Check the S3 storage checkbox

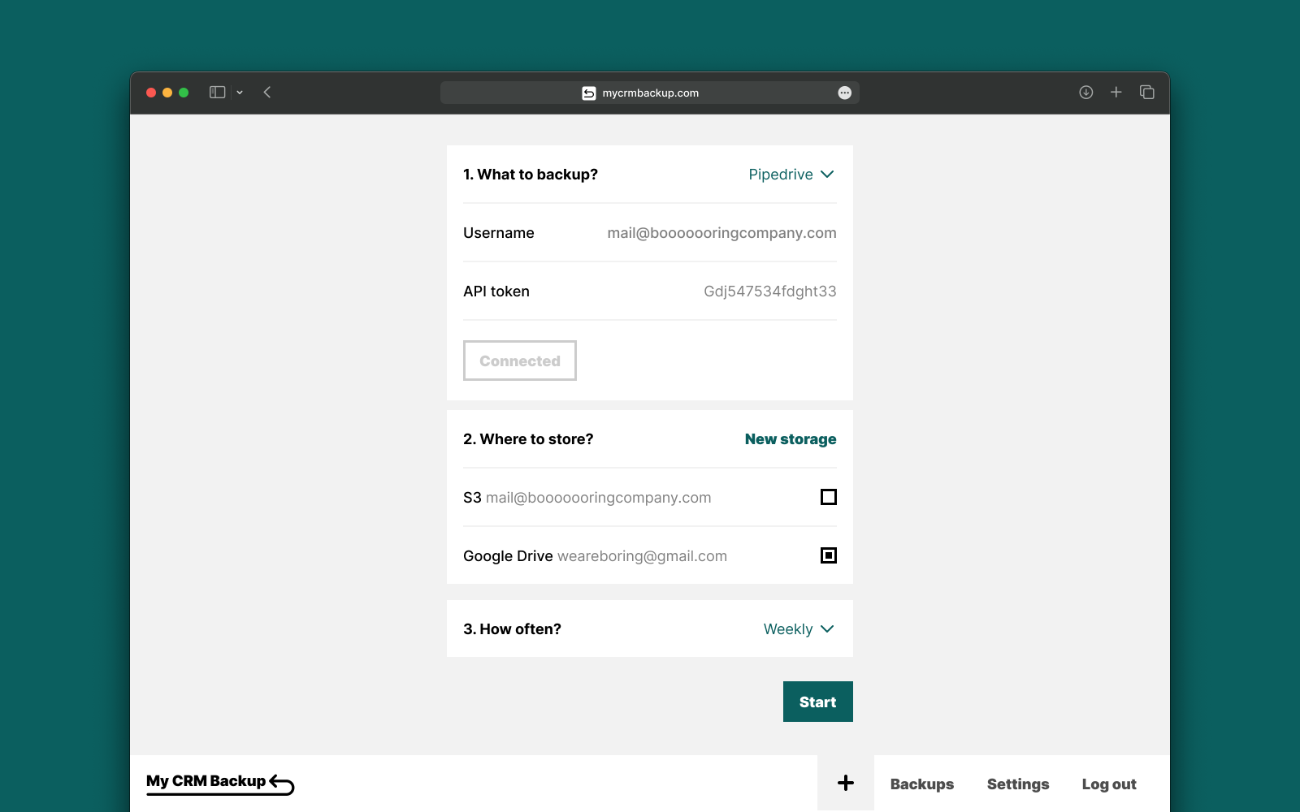pos(829,497)
